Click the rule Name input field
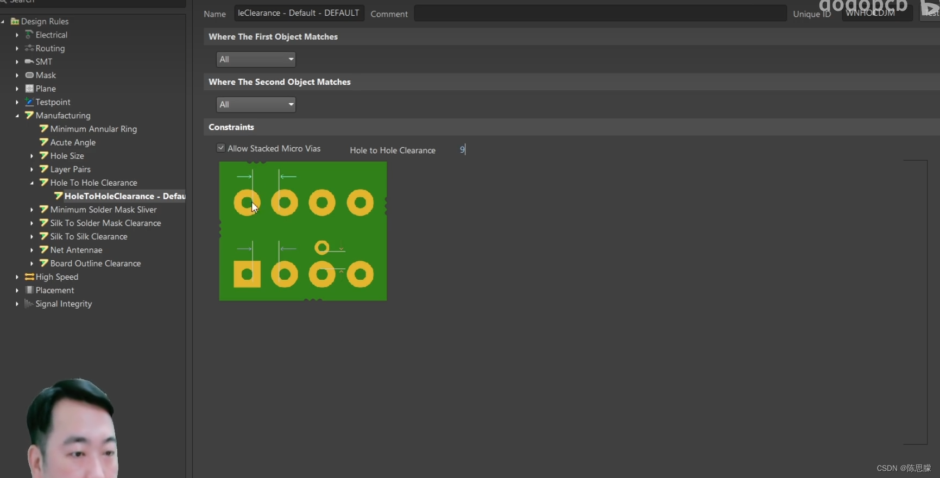The width and height of the screenshot is (940, 478). coord(299,13)
